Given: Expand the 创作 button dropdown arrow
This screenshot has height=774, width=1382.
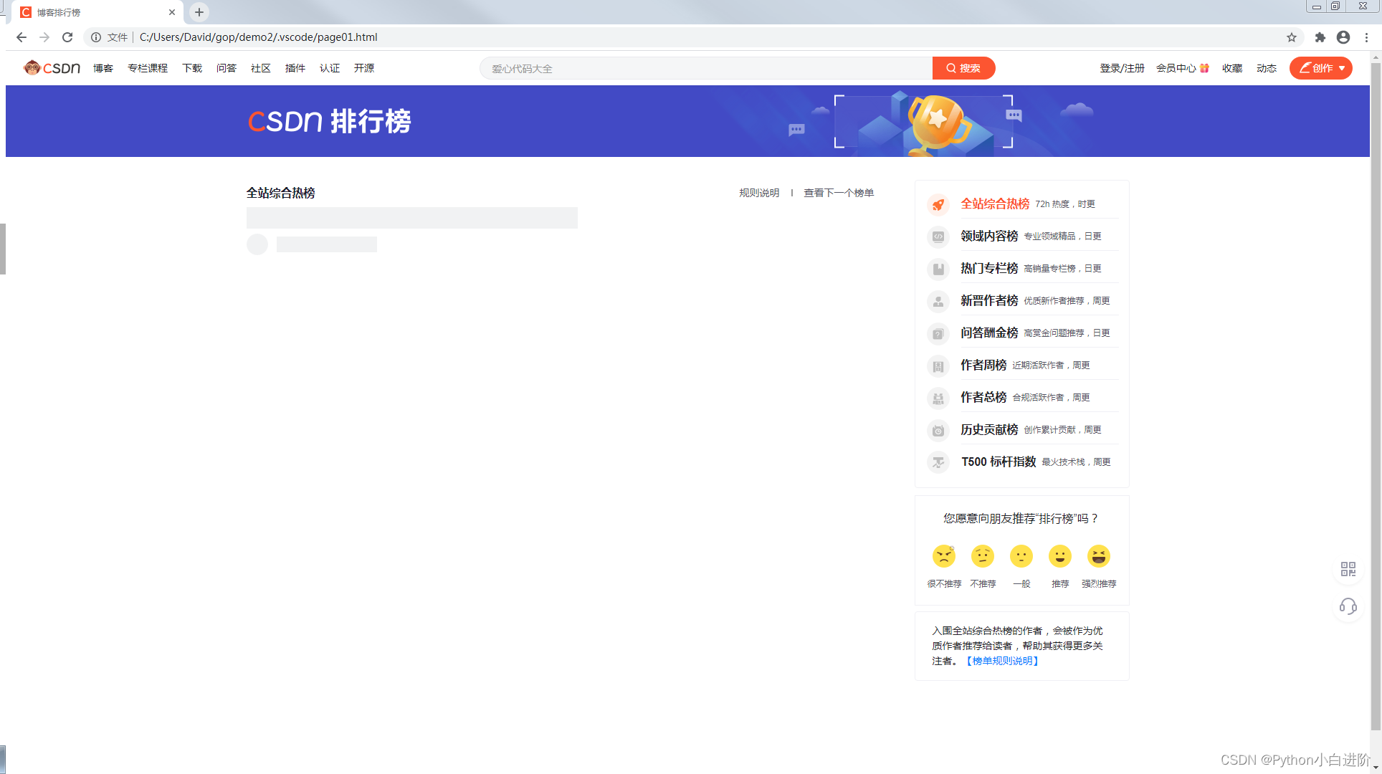Looking at the screenshot, I should click(1342, 68).
